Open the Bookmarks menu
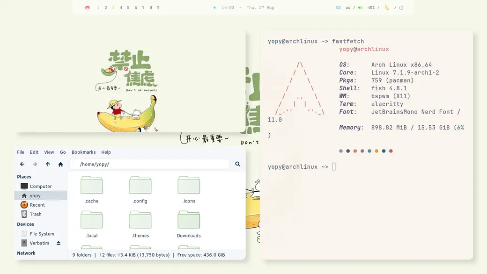 click(83, 152)
